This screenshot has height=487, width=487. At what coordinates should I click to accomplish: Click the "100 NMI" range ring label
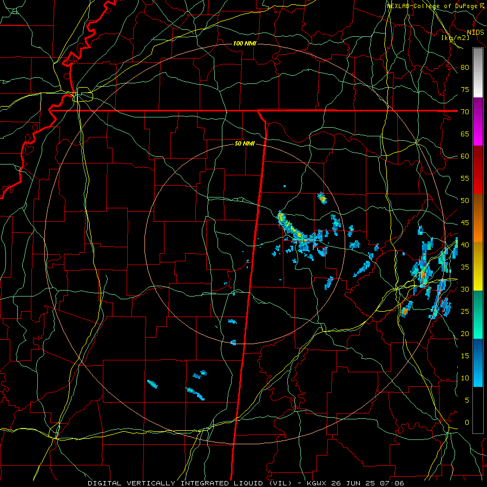(245, 43)
